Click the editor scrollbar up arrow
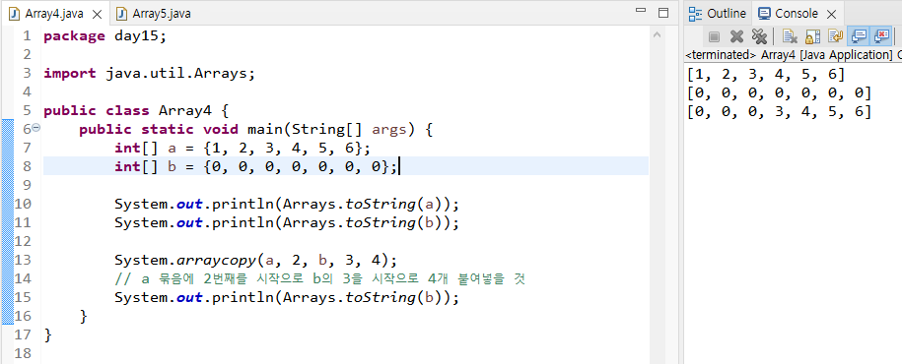This screenshot has height=364, width=902. (657, 35)
